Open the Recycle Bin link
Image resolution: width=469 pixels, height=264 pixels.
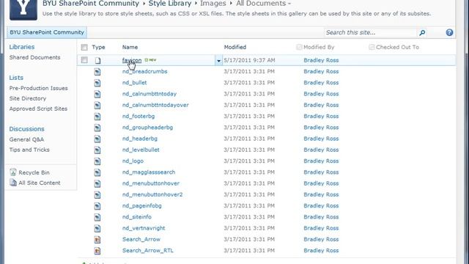pos(34,173)
